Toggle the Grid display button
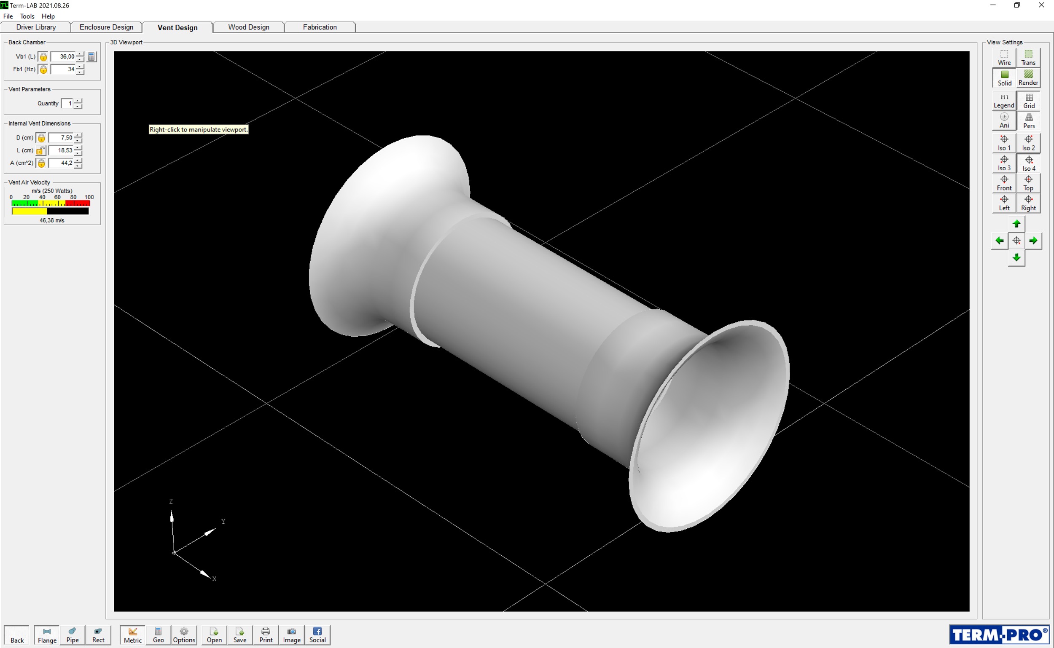Viewport: 1054px width, 648px height. [1029, 101]
